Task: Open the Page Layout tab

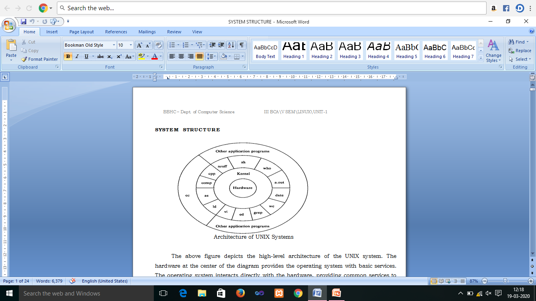Action: tap(82, 32)
